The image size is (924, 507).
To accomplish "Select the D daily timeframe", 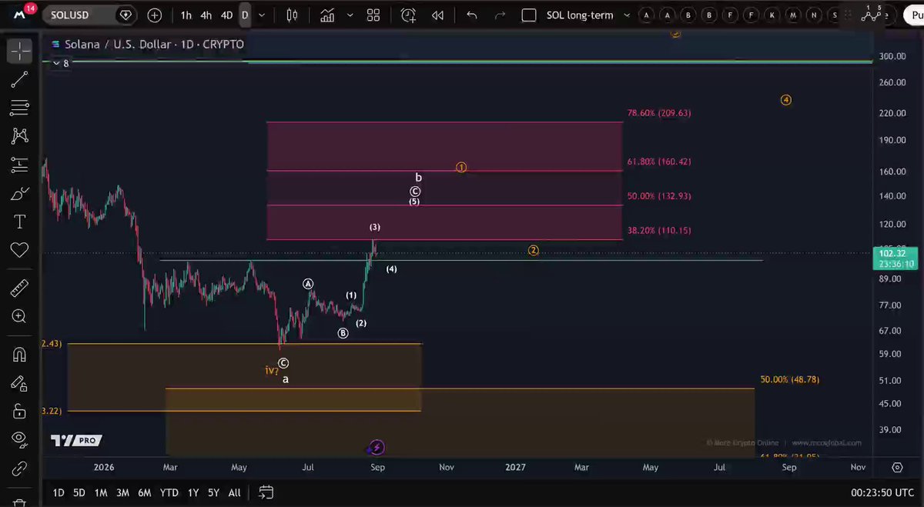I will point(245,15).
